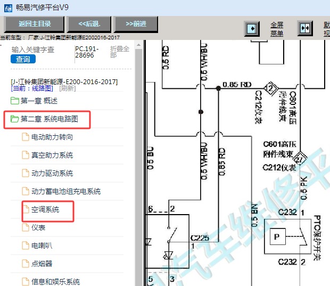Viewport: 330px width, 286px height.
Task: Click the document icon beside 信息和娱乐系统
Action: tap(26, 282)
